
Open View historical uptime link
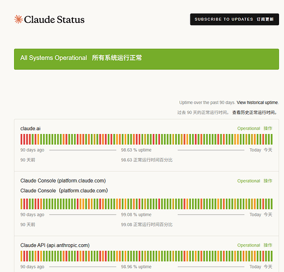[257, 102]
